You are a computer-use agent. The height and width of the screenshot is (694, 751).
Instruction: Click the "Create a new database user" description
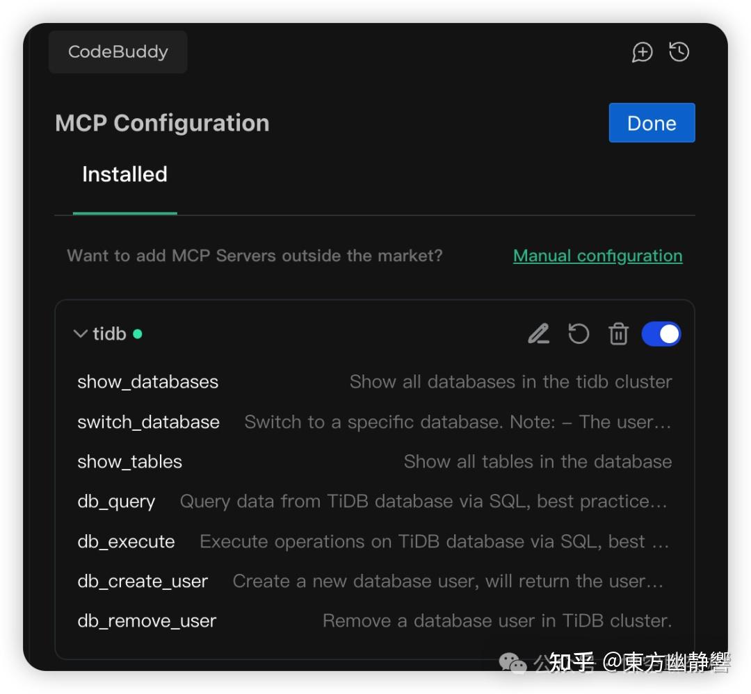[x=449, y=581]
